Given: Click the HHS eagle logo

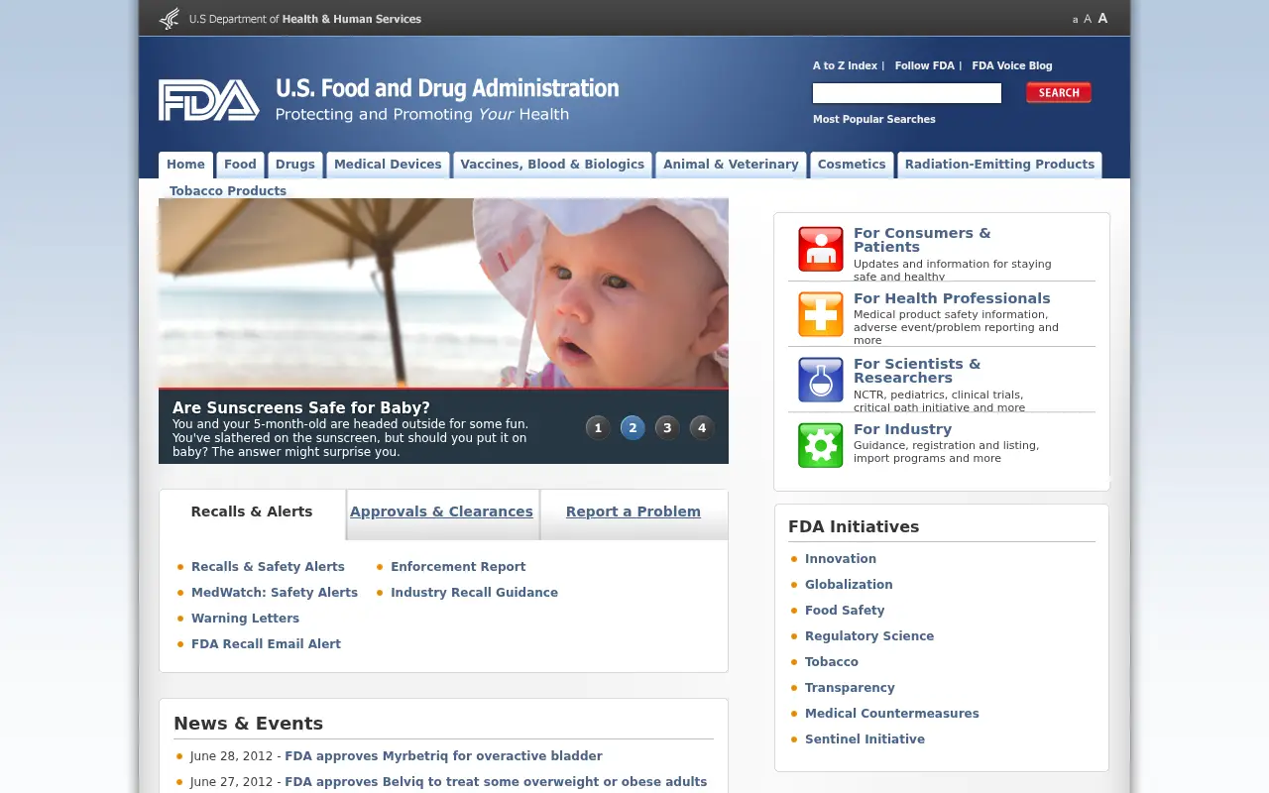Looking at the screenshot, I should click(x=170, y=19).
